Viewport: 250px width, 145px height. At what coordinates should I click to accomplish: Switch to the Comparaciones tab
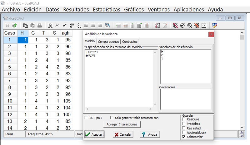pyautogui.click(x=108, y=41)
